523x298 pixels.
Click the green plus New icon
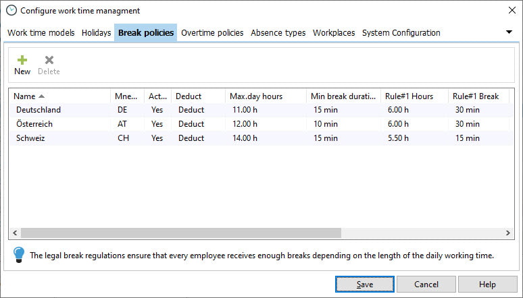tap(22, 60)
